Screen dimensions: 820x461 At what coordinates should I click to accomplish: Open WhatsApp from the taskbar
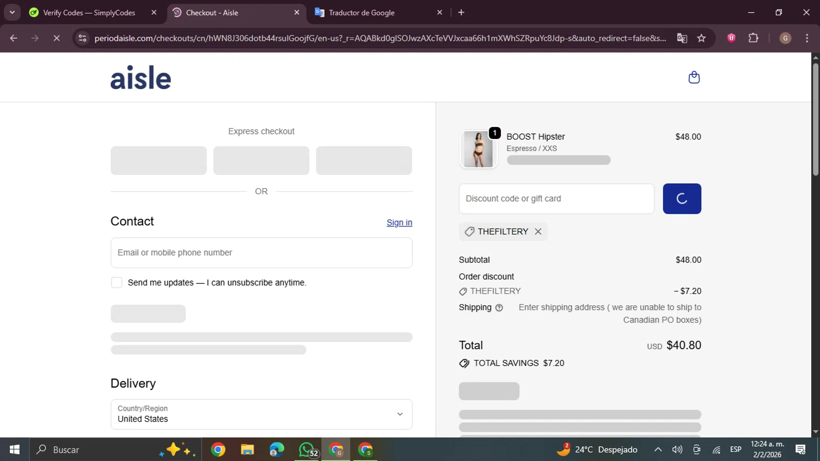click(307, 450)
